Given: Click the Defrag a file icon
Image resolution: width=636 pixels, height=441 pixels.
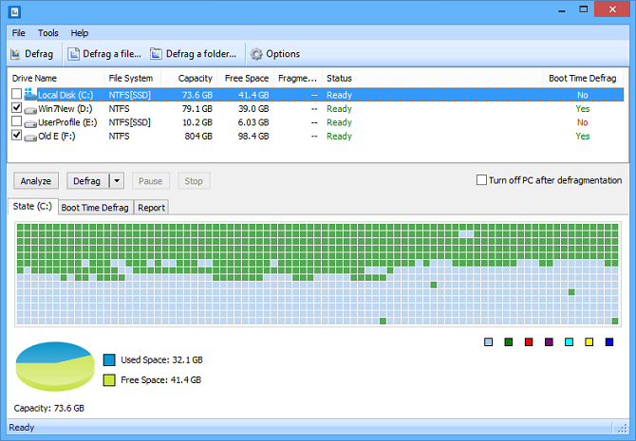Looking at the screenshot, I should (x=74, y=54).
